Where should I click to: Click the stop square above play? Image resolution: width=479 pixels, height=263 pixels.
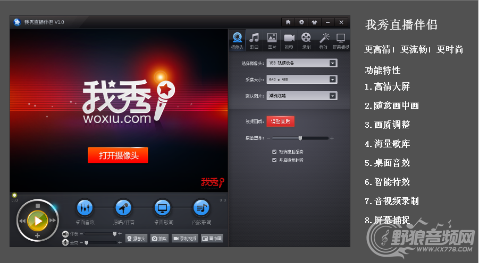[x=38, y=206]
